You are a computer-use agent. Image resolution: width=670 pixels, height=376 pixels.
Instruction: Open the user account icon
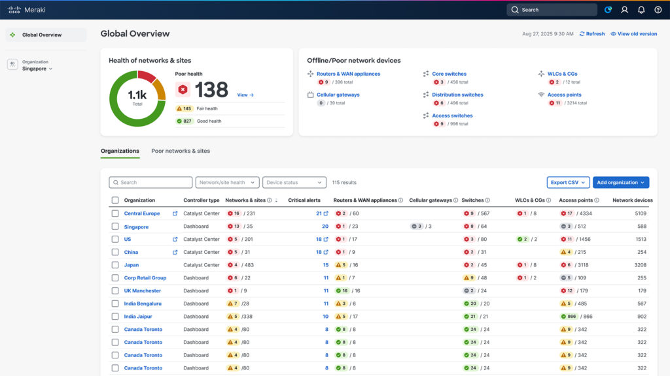pos(624,10)
